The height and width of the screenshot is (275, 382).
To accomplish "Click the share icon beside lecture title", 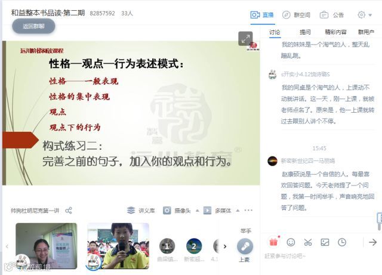I will click(x=69, y=211).
